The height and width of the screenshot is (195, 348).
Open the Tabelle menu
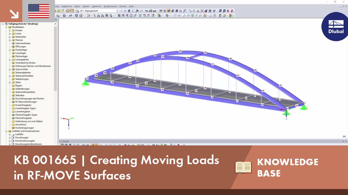pyautogui.click(x=86, y=6)
